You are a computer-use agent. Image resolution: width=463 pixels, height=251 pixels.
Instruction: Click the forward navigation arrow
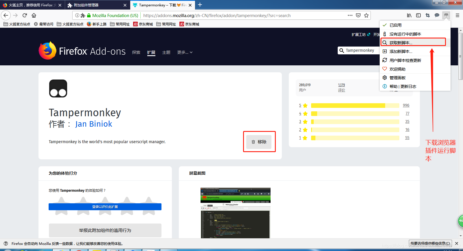tap(16, 15)
